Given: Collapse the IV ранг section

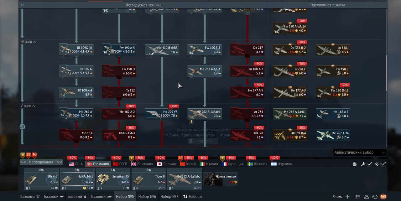Looking at the screenshot, I should [x=28, y=42].
